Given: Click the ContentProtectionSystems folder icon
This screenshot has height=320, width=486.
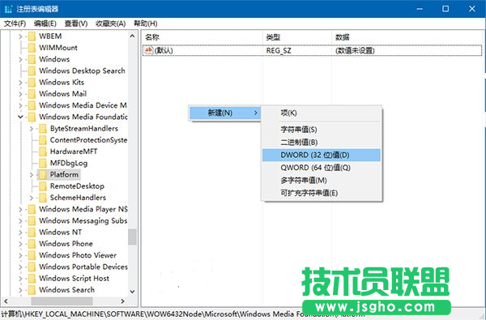Looking at the screenshot, I should click(x=43, y=140).
